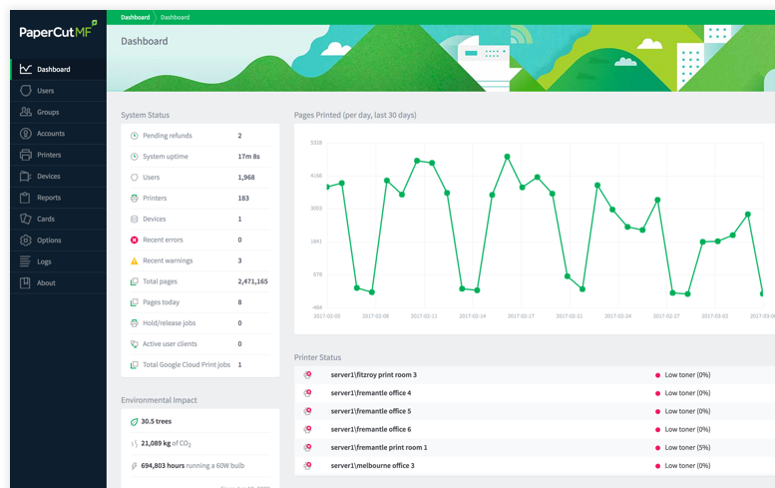Open the Recent warnings status row
This screenshot has height=488, width=775.
click(x=200, y=260)
